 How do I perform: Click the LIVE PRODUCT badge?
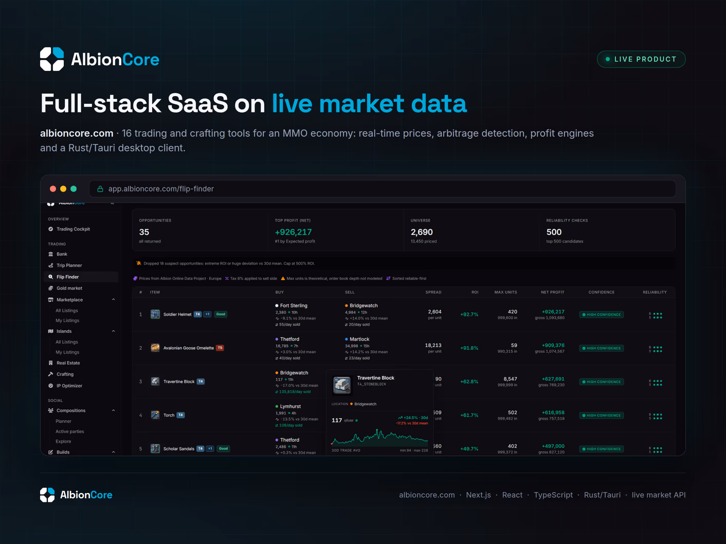point(641,59)
